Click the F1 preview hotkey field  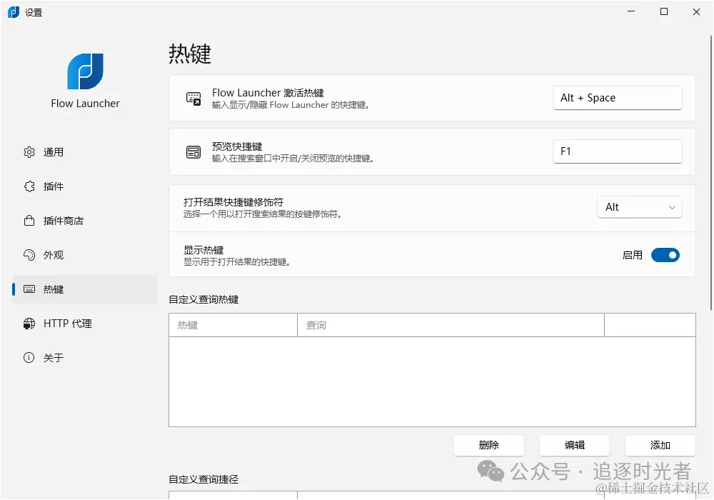618,151
